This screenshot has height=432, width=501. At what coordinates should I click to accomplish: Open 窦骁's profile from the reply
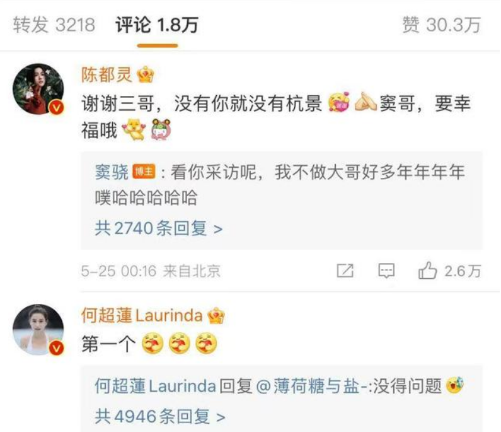[112, 172]
